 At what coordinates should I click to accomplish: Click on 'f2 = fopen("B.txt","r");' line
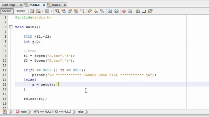click(x=49, y=61)
